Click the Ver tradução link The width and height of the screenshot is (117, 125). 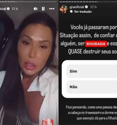click(83, 11)
